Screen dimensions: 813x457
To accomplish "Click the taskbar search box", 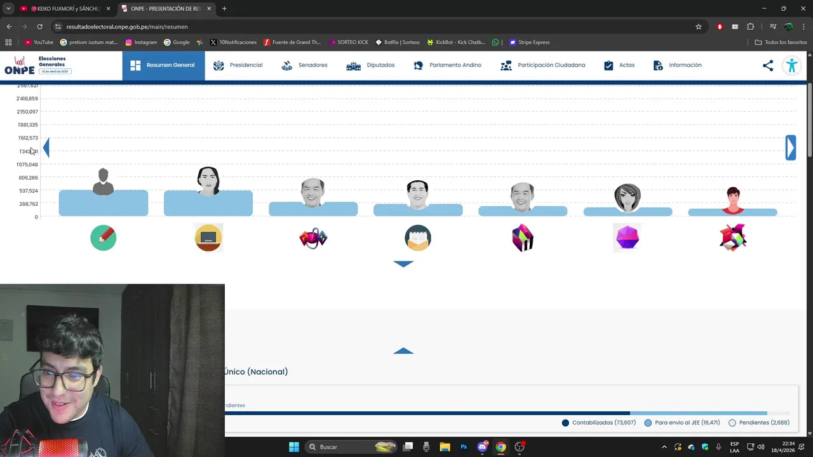I will 352,447.
